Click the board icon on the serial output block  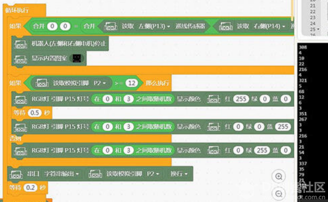point(16,174)
